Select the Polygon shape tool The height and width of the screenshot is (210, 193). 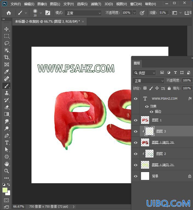coord(7,157)
